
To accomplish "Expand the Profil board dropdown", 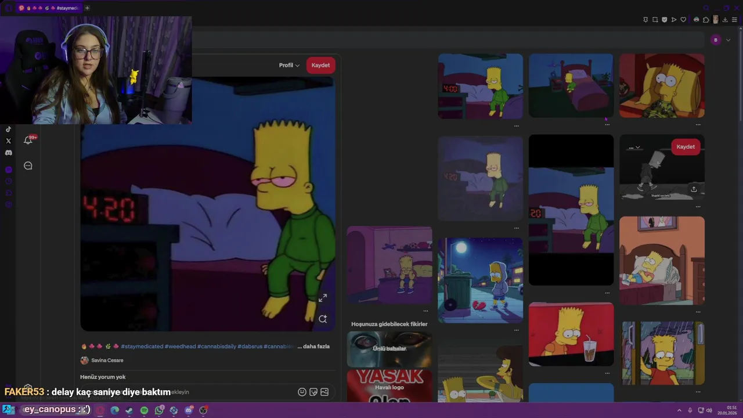I will point(289,65).
